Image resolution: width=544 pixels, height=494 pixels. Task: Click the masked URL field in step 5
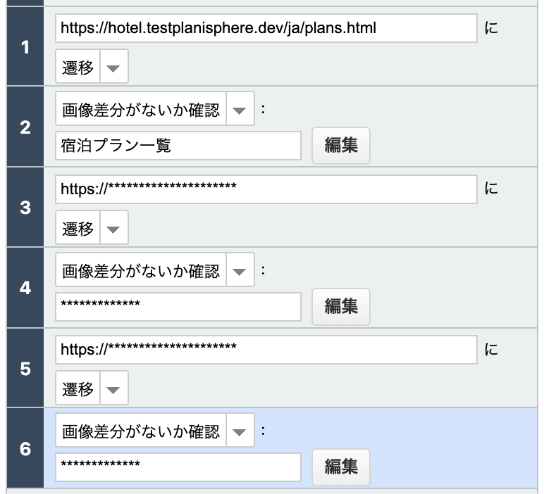point(266,350)
